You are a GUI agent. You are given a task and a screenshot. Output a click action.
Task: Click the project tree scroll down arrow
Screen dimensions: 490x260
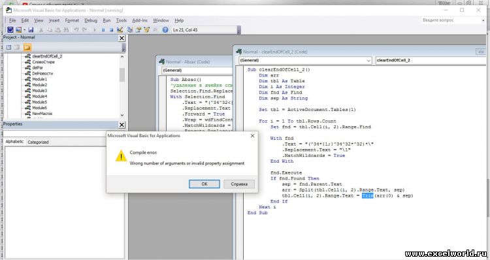122,115
